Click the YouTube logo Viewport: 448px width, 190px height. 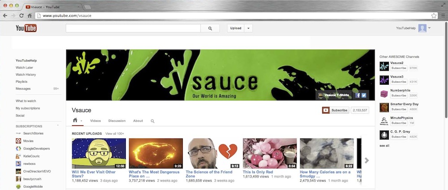tap(26, 28)
